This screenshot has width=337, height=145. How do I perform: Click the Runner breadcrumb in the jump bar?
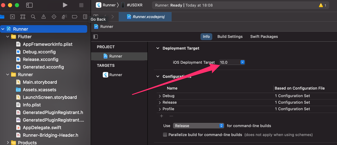click(x=104, y=27)
